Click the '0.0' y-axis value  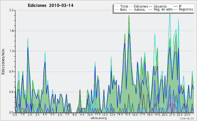(x=11, y=112)
